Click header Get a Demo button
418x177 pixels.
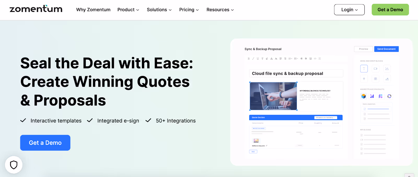390,10
